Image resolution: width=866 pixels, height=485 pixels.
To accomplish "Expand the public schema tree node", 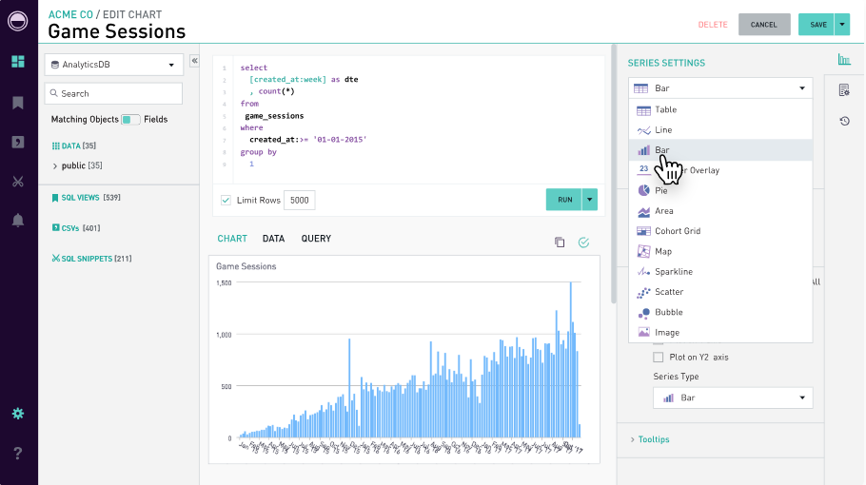I will (x=55, y=165).
